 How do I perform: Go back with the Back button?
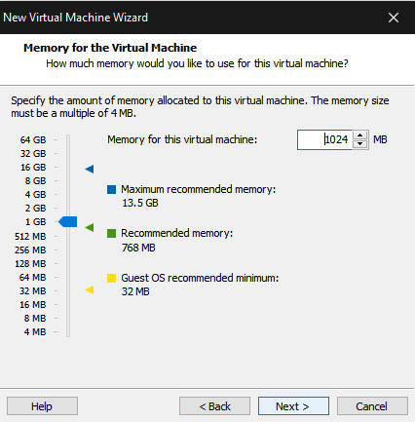pyautogui.click(x=214, y=406)
